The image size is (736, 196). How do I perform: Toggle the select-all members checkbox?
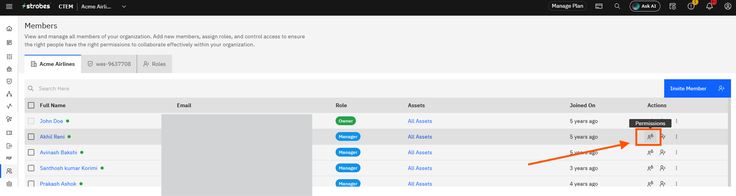pos(31,105)
